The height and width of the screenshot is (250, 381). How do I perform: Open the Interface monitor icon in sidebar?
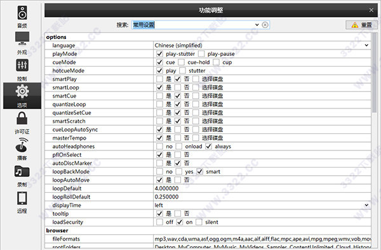[x=22, y=38]
